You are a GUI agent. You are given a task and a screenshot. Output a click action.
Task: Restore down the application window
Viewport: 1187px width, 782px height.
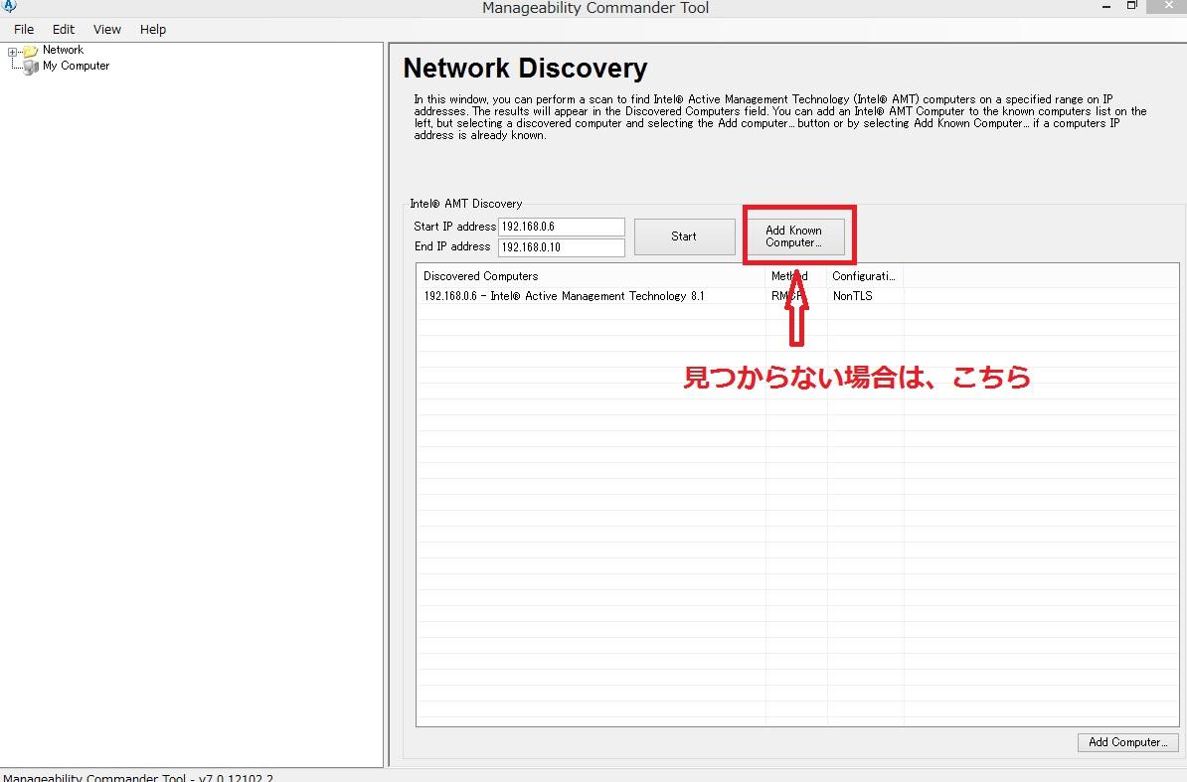click(x=1131, y=5)
